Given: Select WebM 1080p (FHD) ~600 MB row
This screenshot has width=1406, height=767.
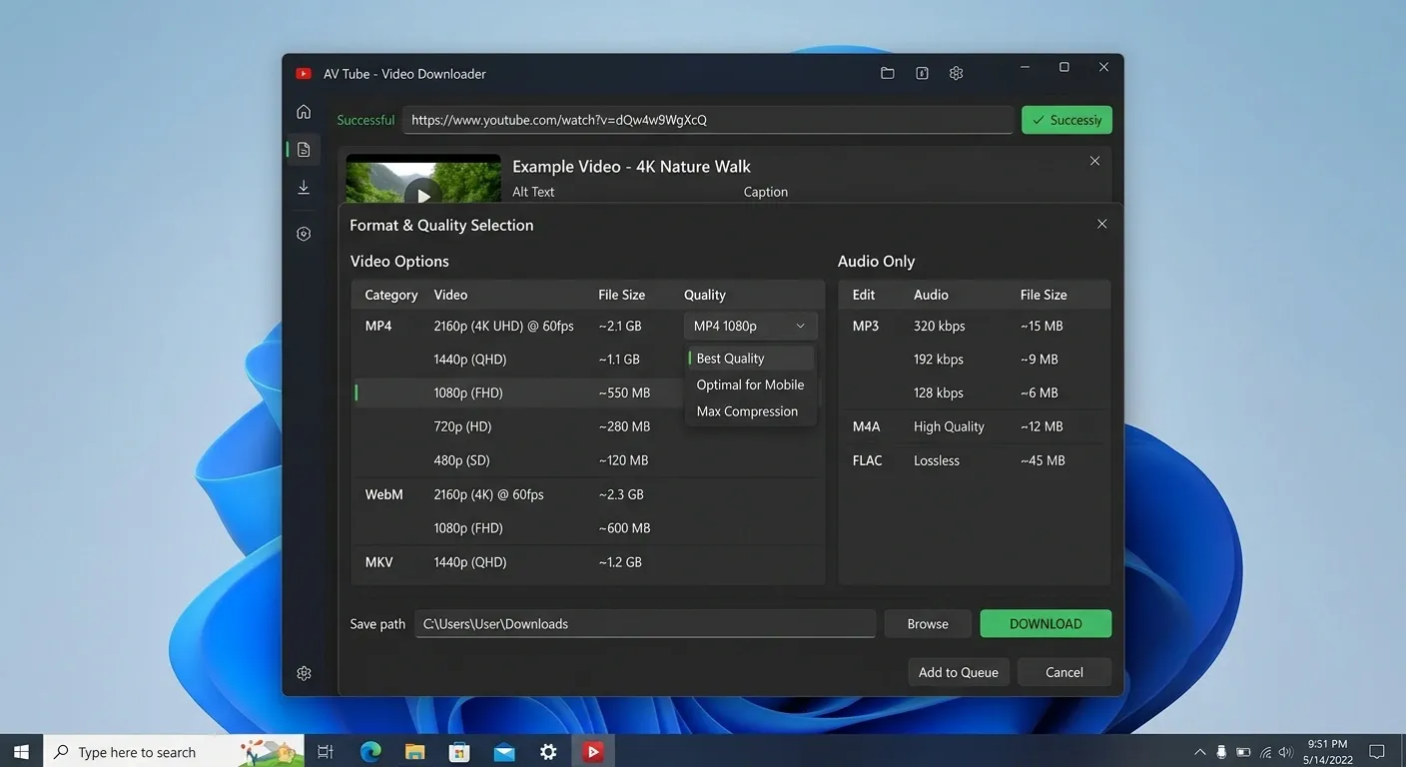Looking at the screenshot, I should click(587, 528).
